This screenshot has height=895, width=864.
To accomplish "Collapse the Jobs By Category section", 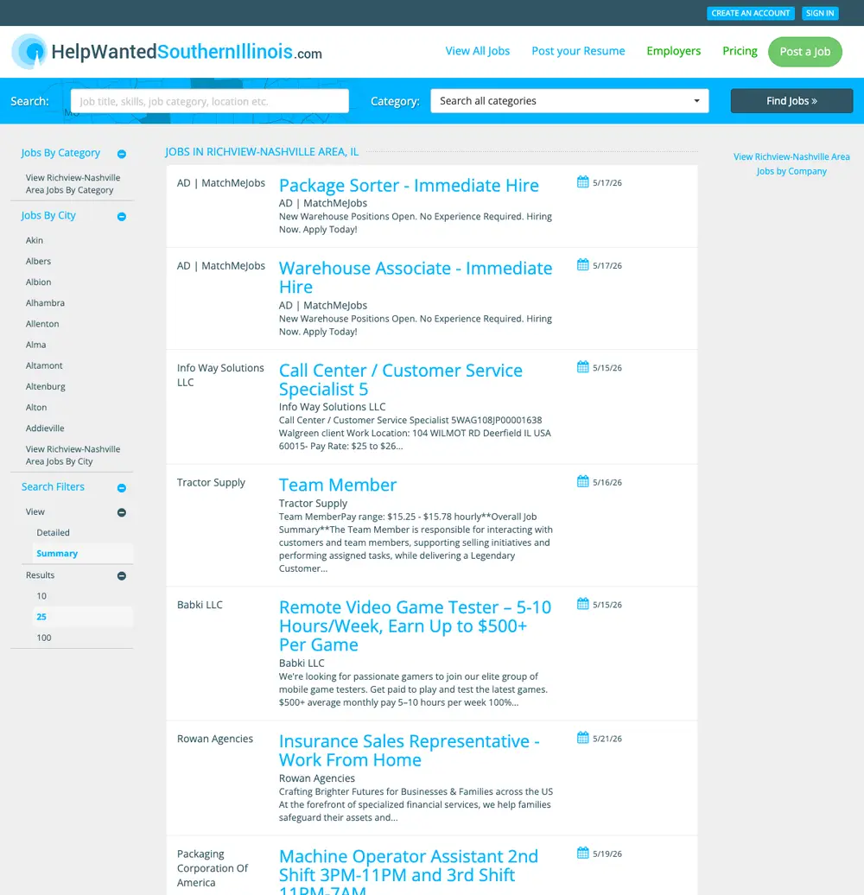I will click(x=122, y=154).
